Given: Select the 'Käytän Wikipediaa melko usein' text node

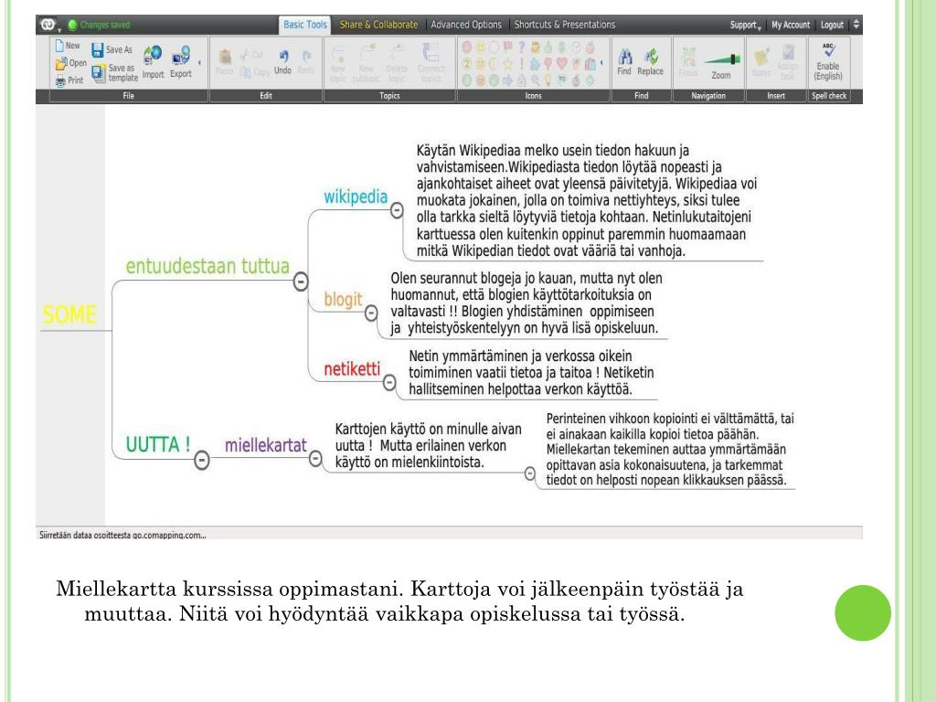Looking at the screenshot, I should pyautogui.click(x=586, y=200).
